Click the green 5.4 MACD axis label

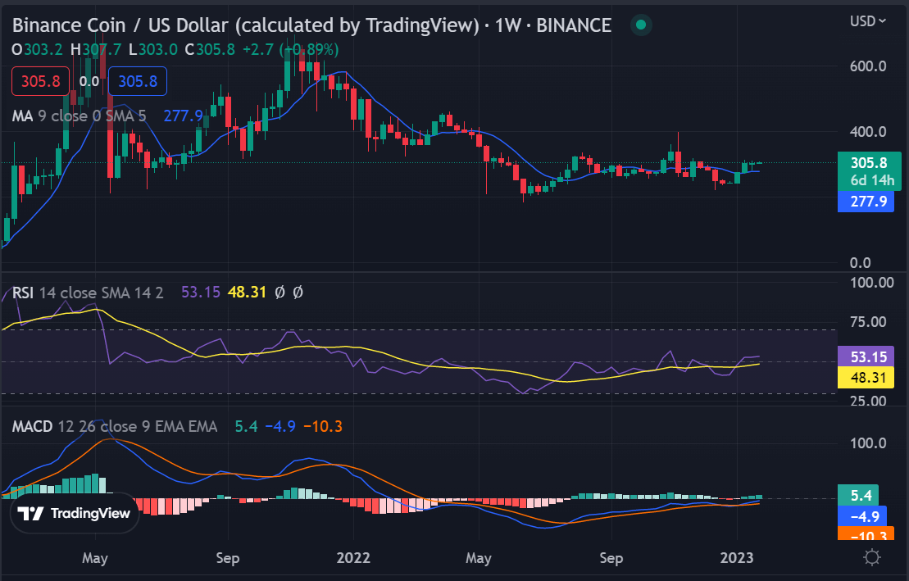click(x=858, y=495)
